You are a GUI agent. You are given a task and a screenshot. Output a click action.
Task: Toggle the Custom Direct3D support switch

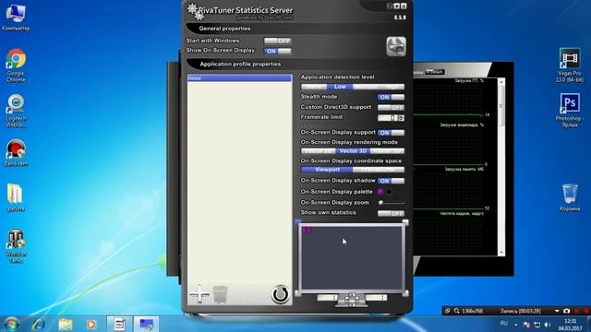(391, 108)
